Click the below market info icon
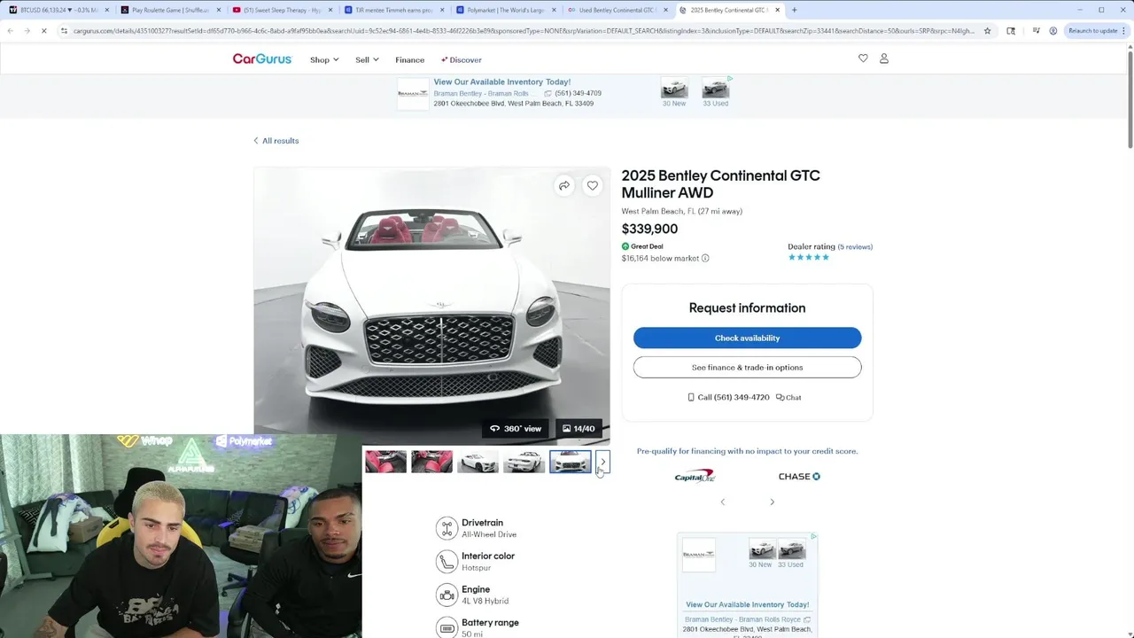1134x638 pixels. point(705,259)
